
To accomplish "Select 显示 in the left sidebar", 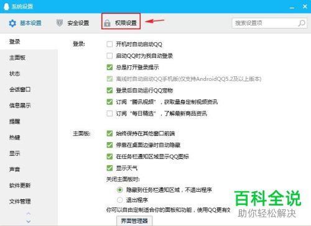I will point(29,153).
